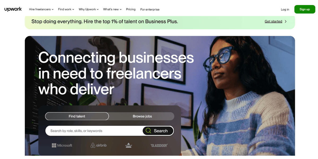Open the What's new dropdown
318x159 pixels.
112,9
